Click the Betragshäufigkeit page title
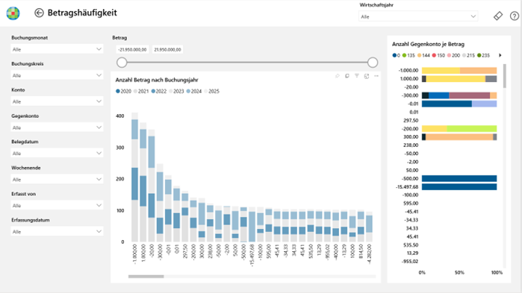The height and width of the screenshot is (293, 522). pyautogui.click(x=82, y=13)
